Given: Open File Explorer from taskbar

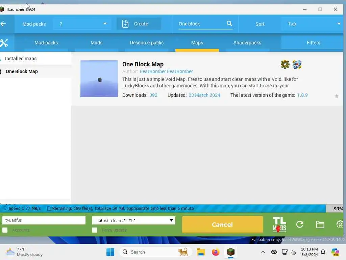Looking at the screenshot, I should click(x=201, y=252).
